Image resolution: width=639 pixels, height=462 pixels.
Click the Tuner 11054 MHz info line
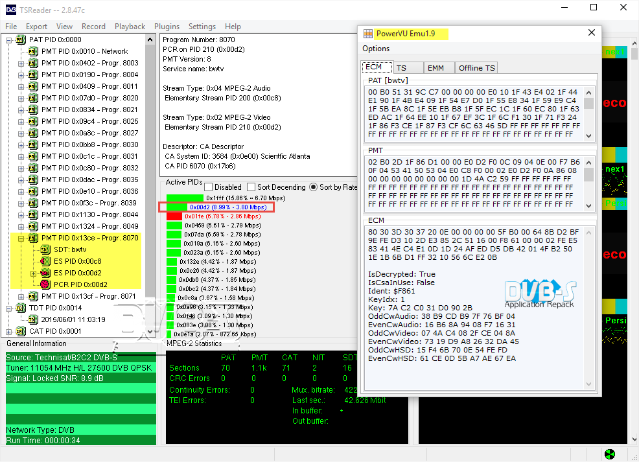(x=81, y=368)
